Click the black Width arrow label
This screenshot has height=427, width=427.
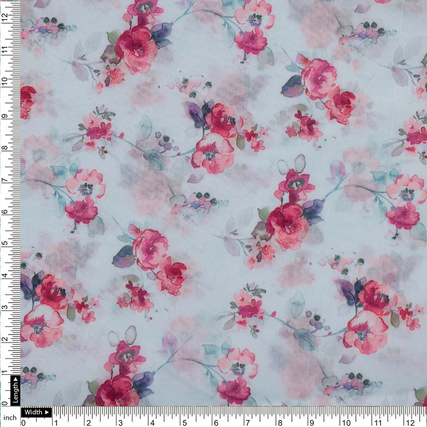tap(36, 412)
